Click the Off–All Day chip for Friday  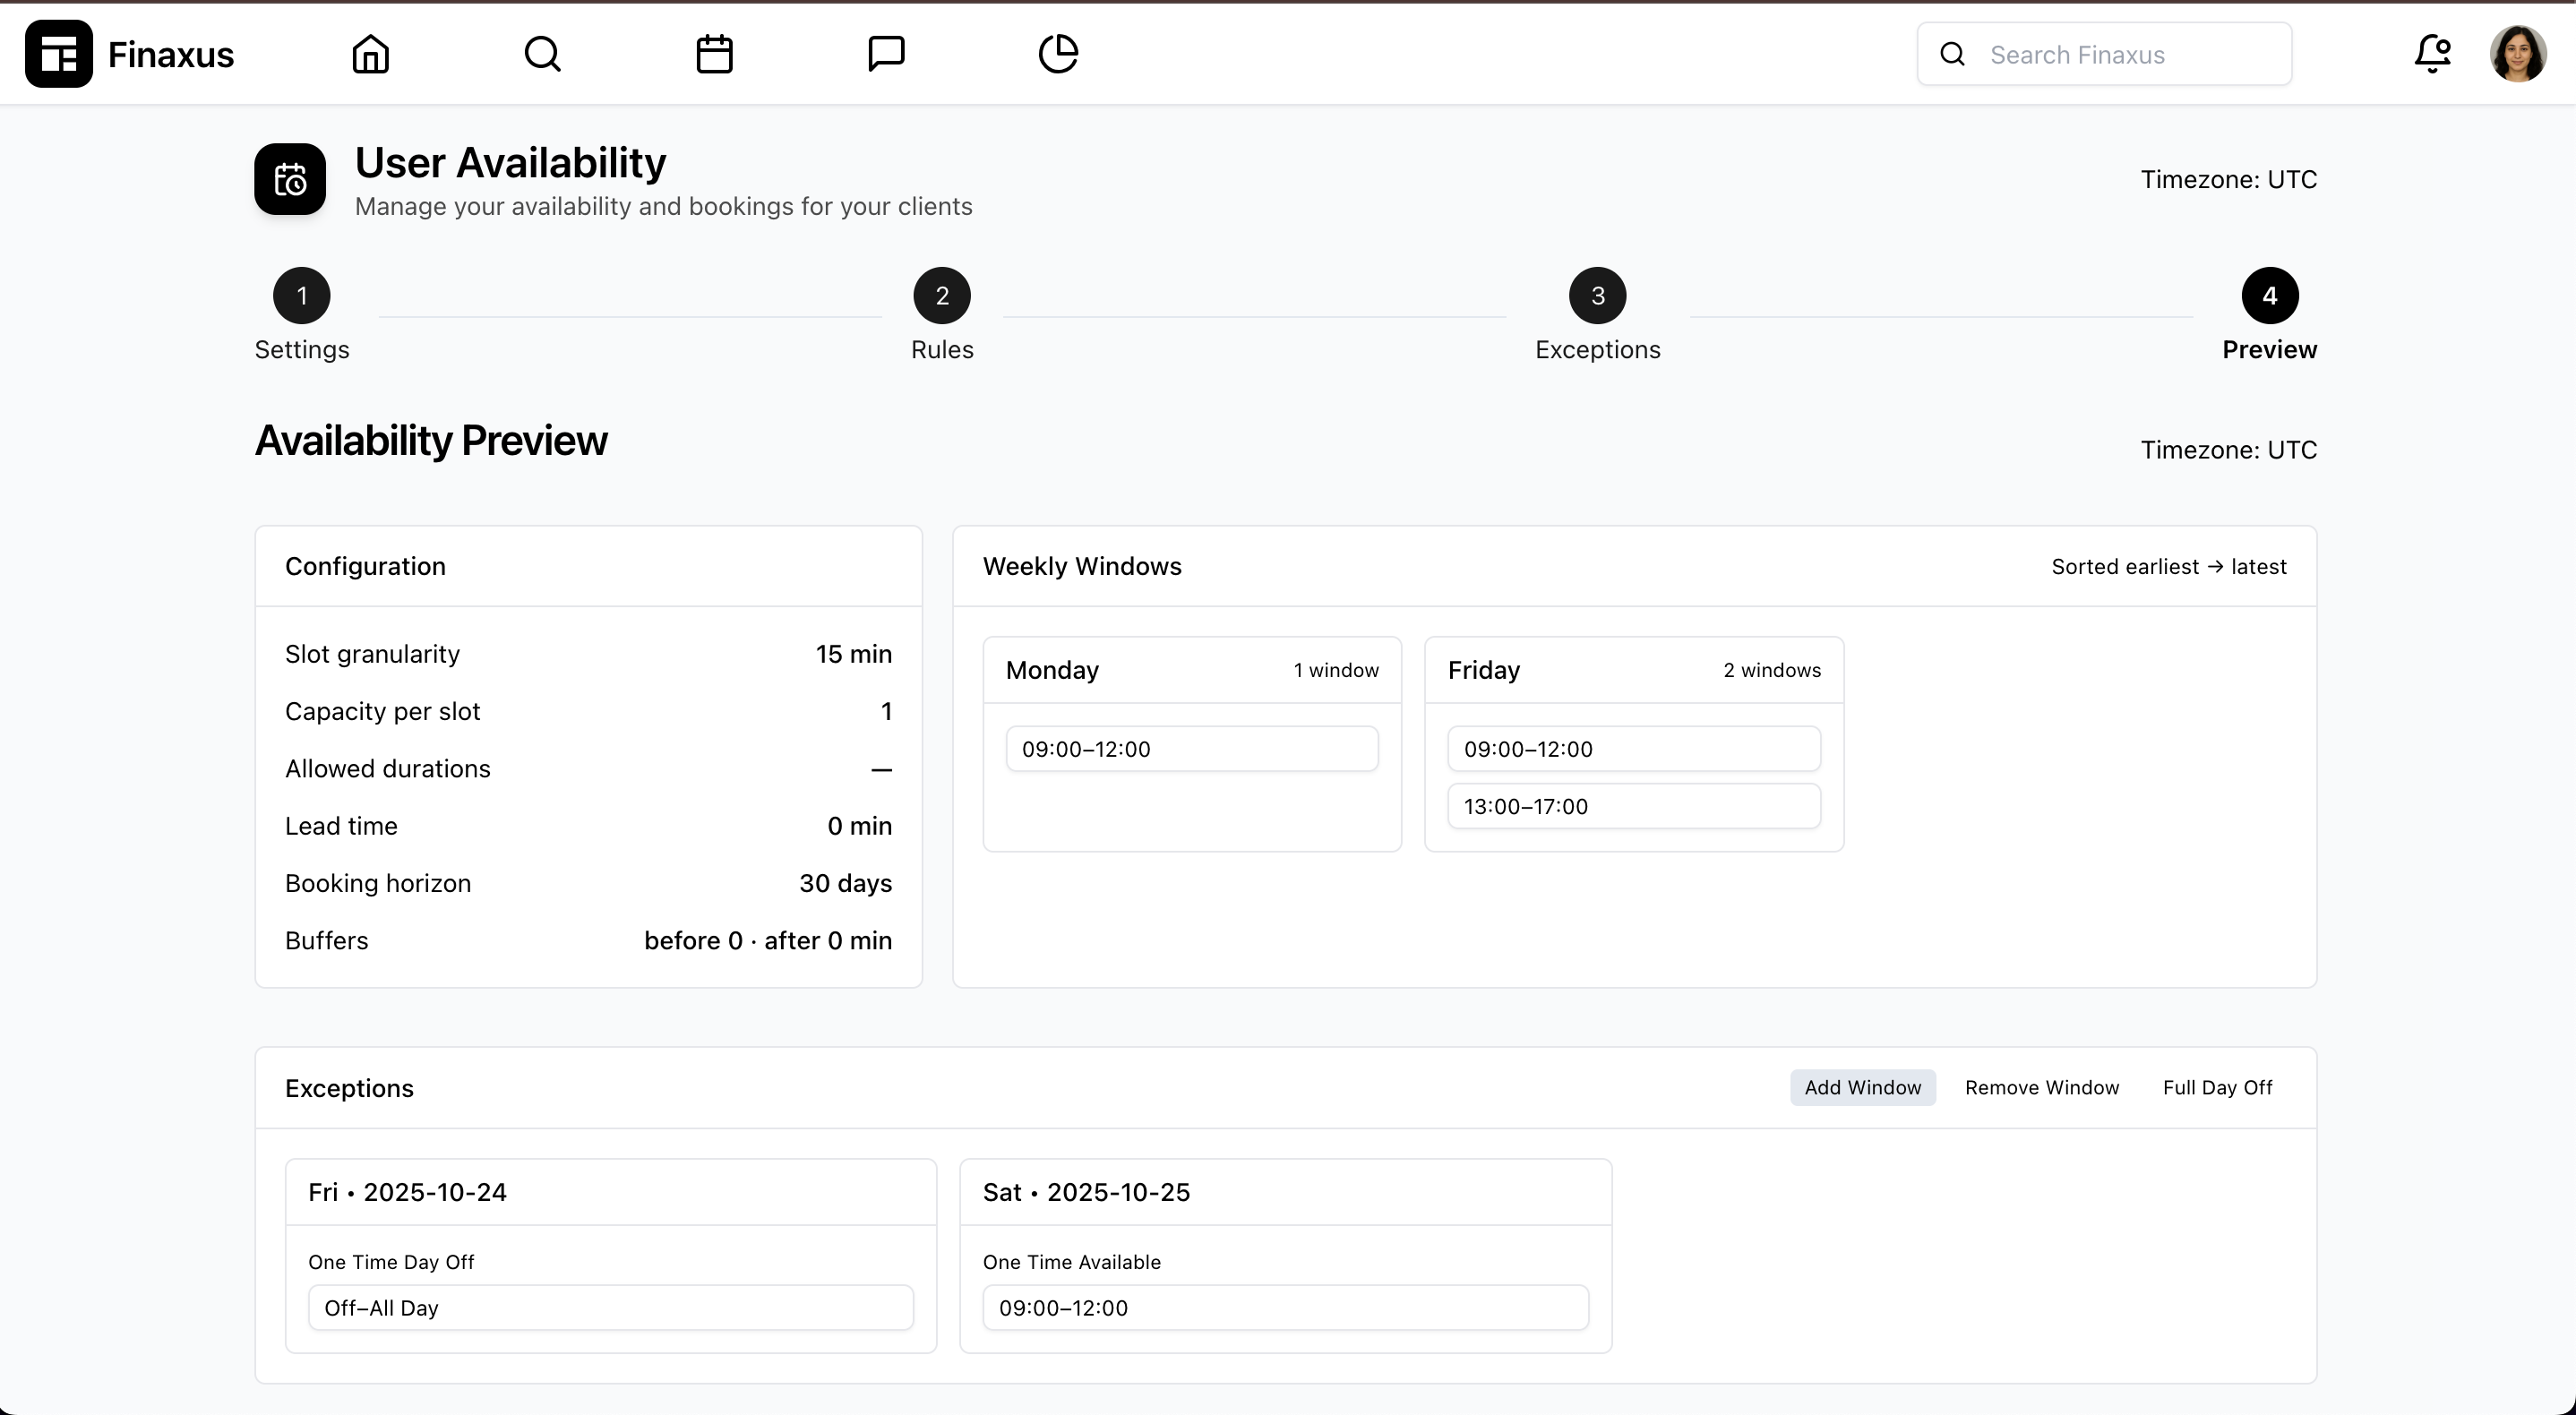(x=610, y=1307)
